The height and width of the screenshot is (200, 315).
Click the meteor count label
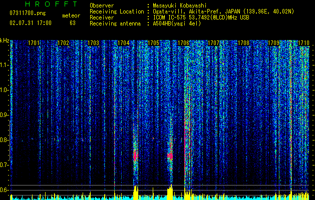71,15
